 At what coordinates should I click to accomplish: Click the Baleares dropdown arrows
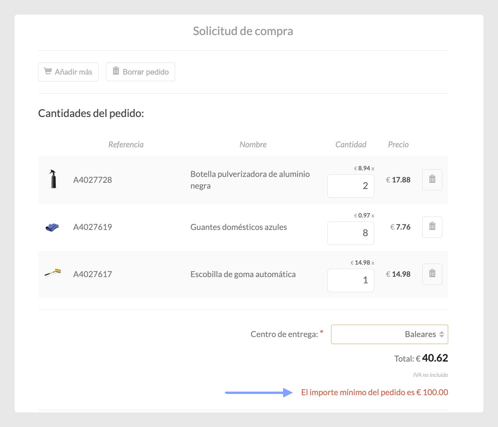point(442,334)
